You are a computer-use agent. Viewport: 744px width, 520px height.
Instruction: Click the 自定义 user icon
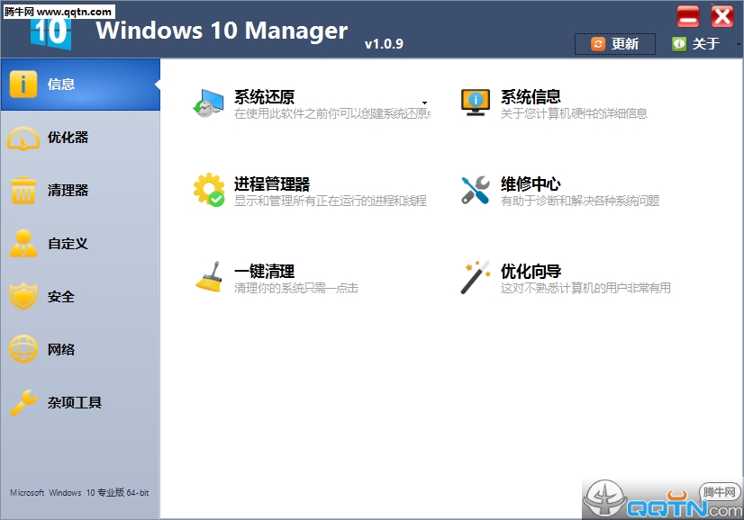[x=23, y=243]
